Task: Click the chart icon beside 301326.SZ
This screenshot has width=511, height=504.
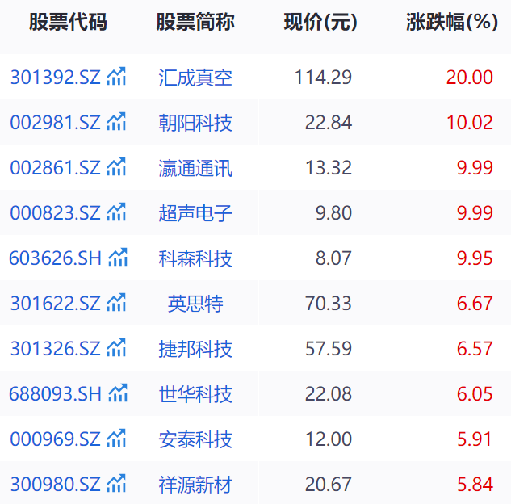Action: click(117, 349)
